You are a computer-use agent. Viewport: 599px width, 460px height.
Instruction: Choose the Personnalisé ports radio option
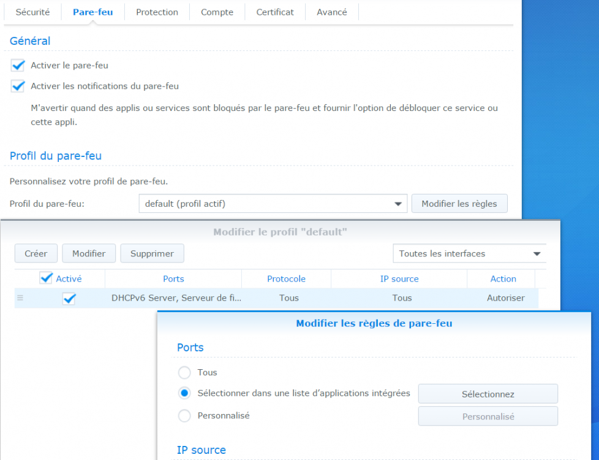(184, 416)
